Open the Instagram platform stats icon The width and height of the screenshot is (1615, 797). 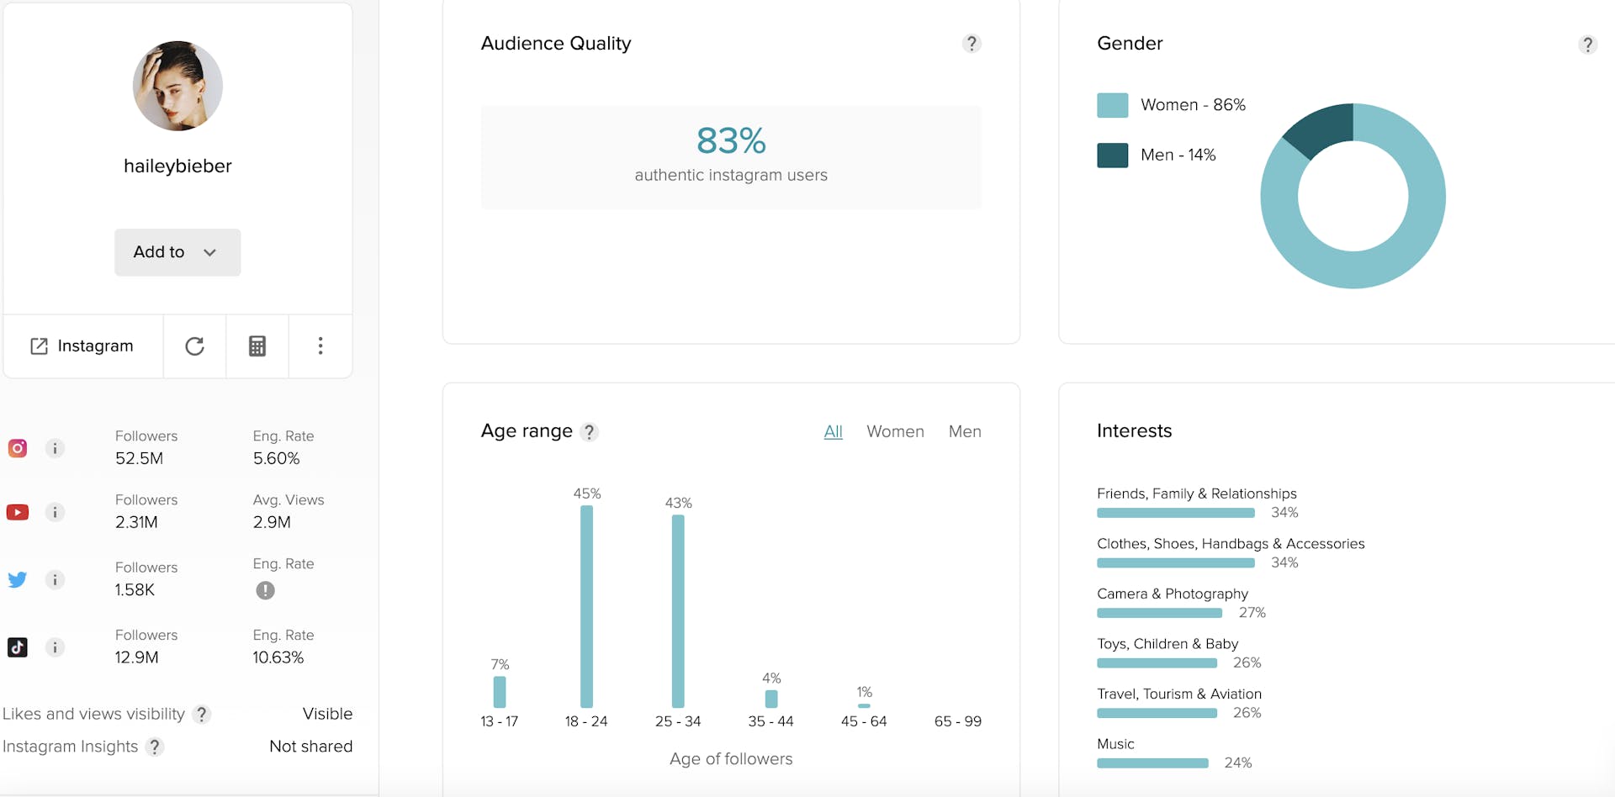pyautogui.click(x=17, y=448)
